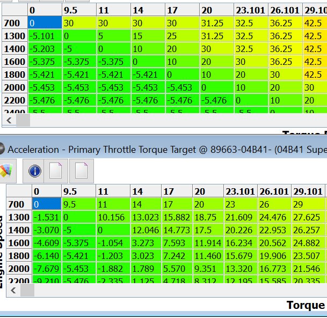The width and height of the screenshot is (327, 318).
Task: Select the upper table's 26.101 column header
Action: click(285, 10)
